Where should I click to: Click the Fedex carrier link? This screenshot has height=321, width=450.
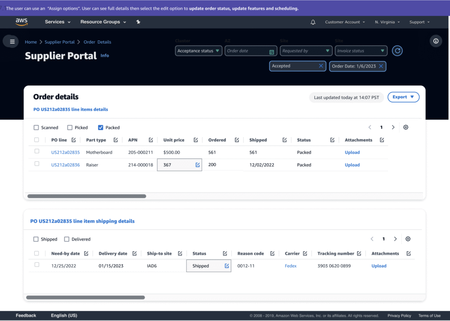click(290, 266)
